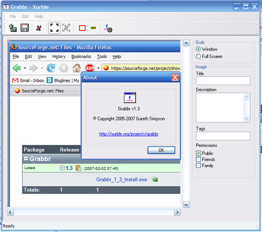Click the ABP Adblock icon

90,68
